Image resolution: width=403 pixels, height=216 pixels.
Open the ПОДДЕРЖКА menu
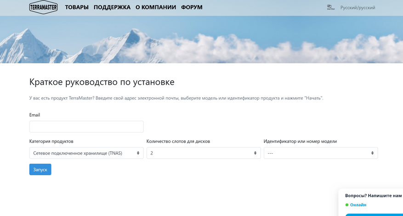tap(112, 7)
